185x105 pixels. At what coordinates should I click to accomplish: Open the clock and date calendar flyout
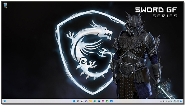click(x=176, y=101)
